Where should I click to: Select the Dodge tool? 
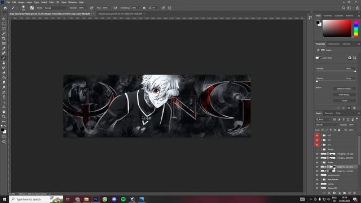(4, 87)
